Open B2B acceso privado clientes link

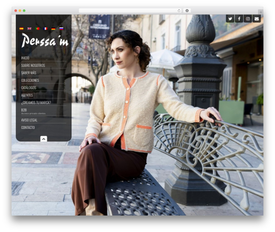coord(34,111)
